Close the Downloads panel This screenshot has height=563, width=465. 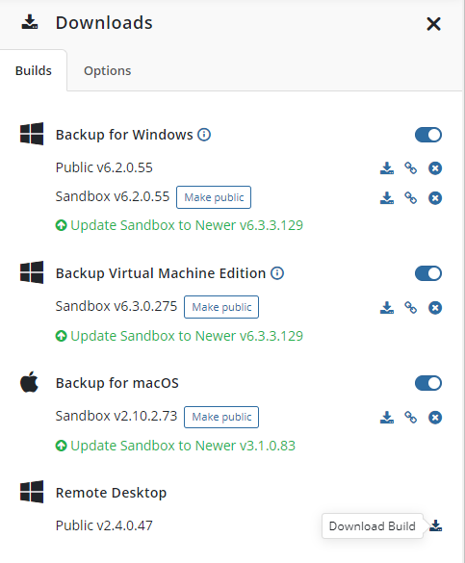(x=433, y=24)
